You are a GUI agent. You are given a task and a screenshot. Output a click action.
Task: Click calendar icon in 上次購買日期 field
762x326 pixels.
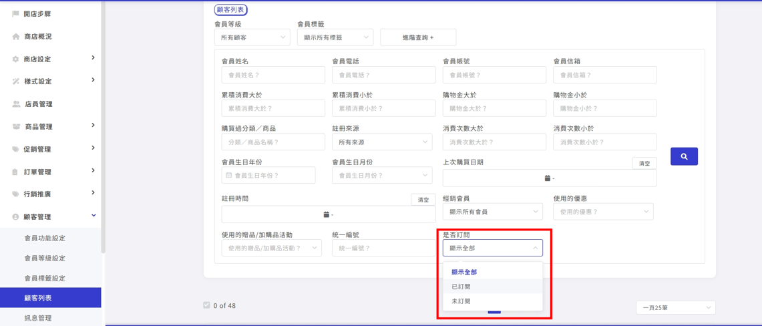pyautogui.click(x=547, y=178)
